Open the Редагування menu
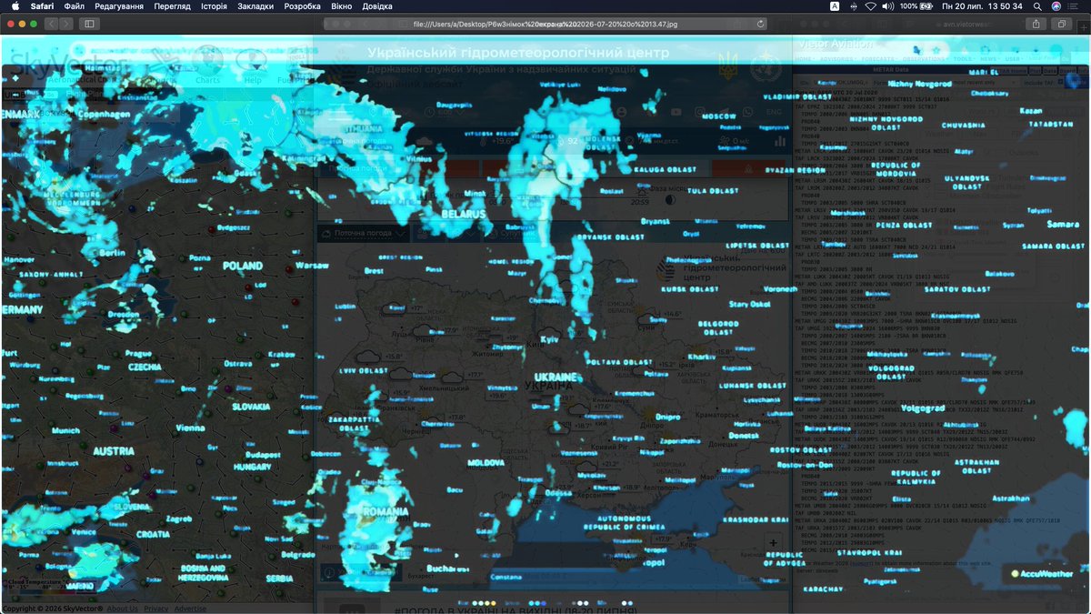 [118, 6]
